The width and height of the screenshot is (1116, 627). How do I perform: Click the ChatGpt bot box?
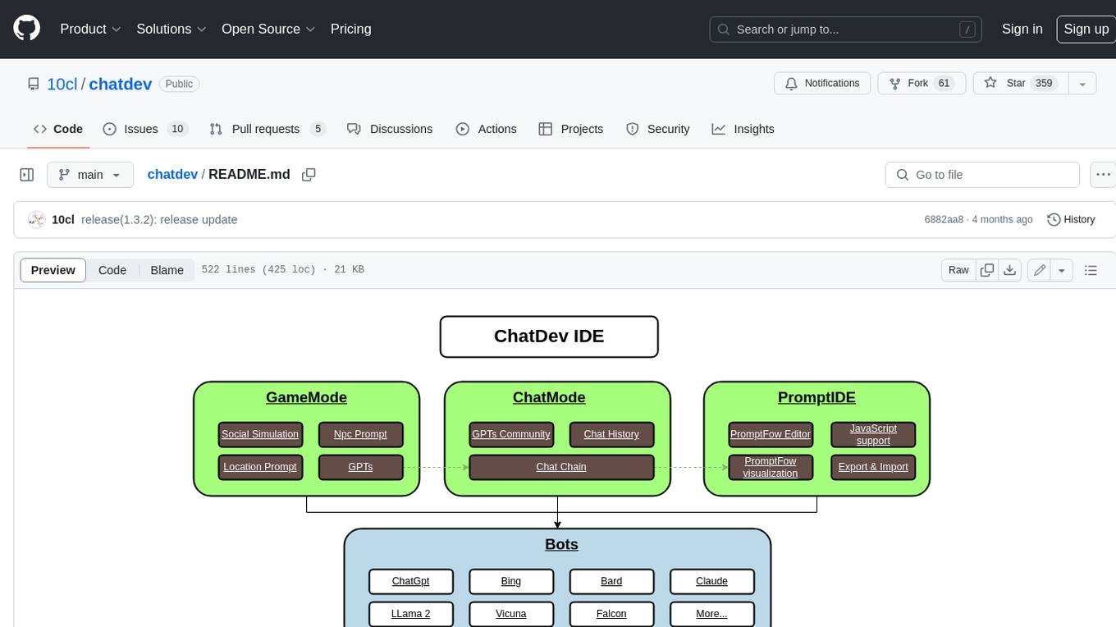pos(410,581)
